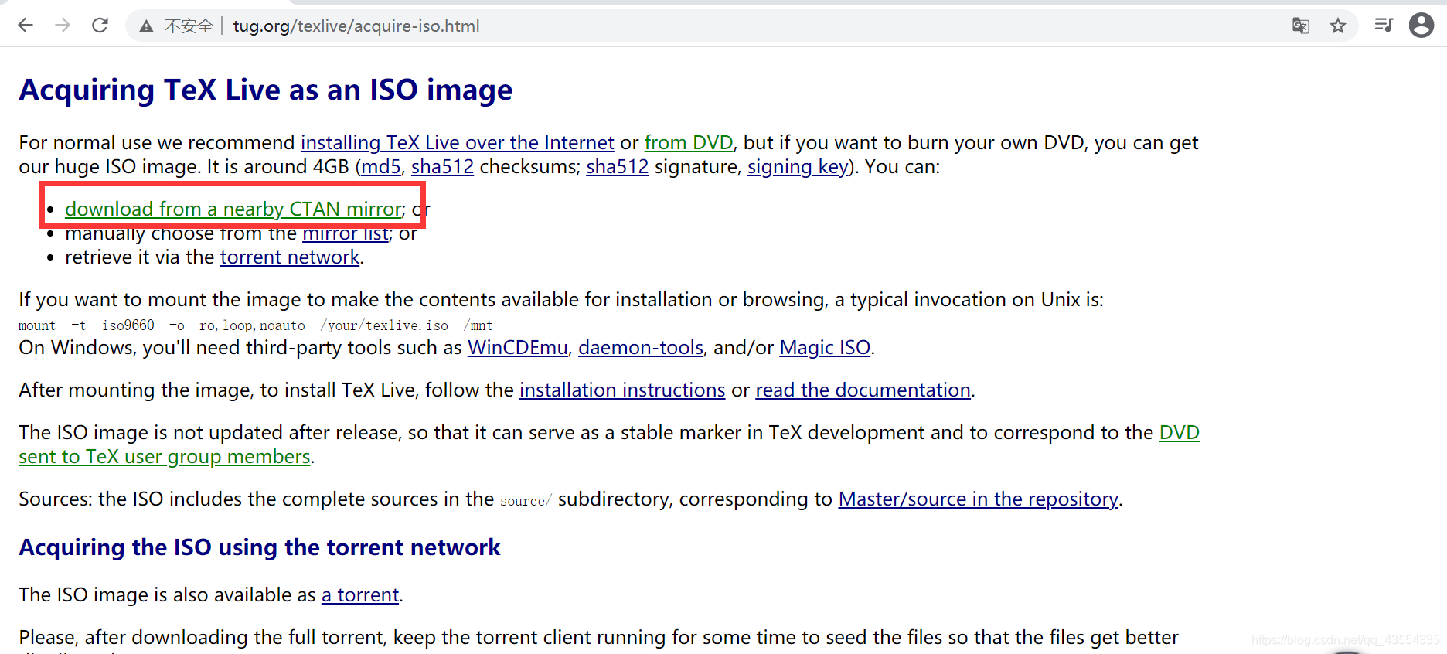
Task: Click the 'source/' monospace text
Action: tap(526, 501)
